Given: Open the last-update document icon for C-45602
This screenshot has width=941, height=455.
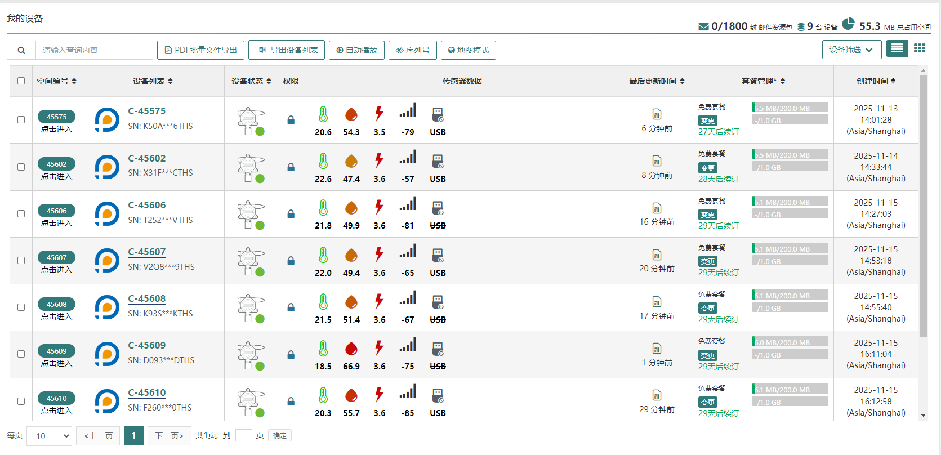Looking at the screenshot, I should tap(657, 161).
